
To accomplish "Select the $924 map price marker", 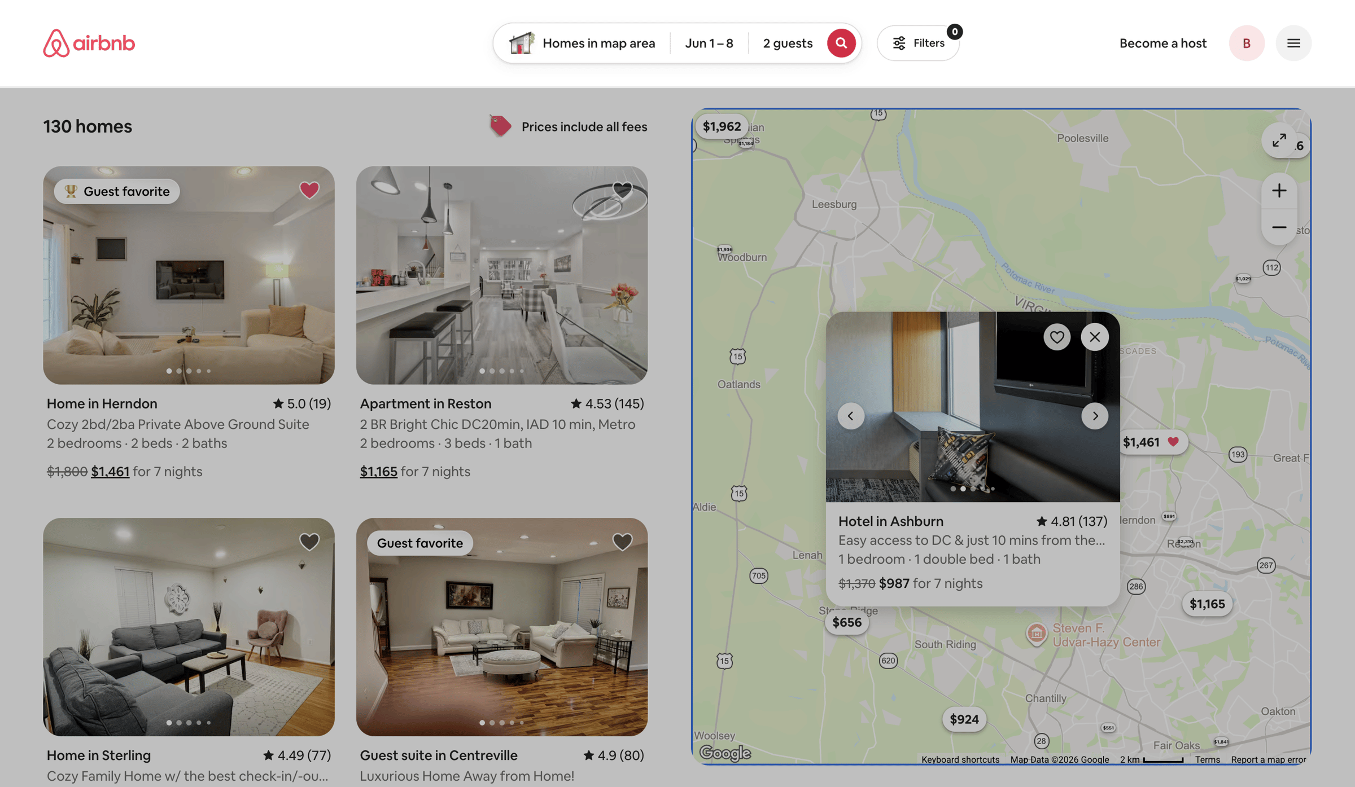I will [964, 719].
